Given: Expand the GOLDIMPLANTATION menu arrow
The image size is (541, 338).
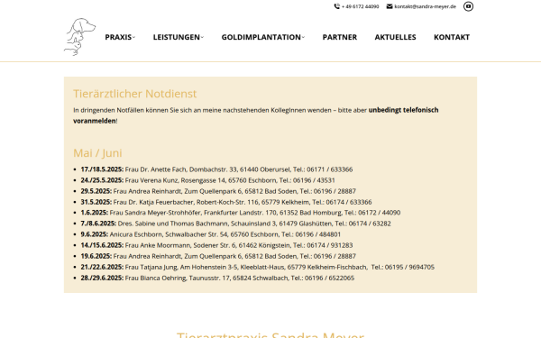Looking at the screenshot, I should (x=303, y=37).
